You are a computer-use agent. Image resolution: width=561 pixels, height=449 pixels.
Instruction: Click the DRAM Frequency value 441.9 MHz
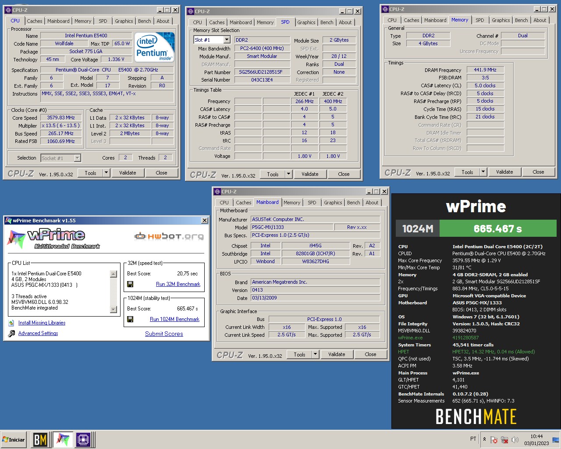(x=485, y=70)
